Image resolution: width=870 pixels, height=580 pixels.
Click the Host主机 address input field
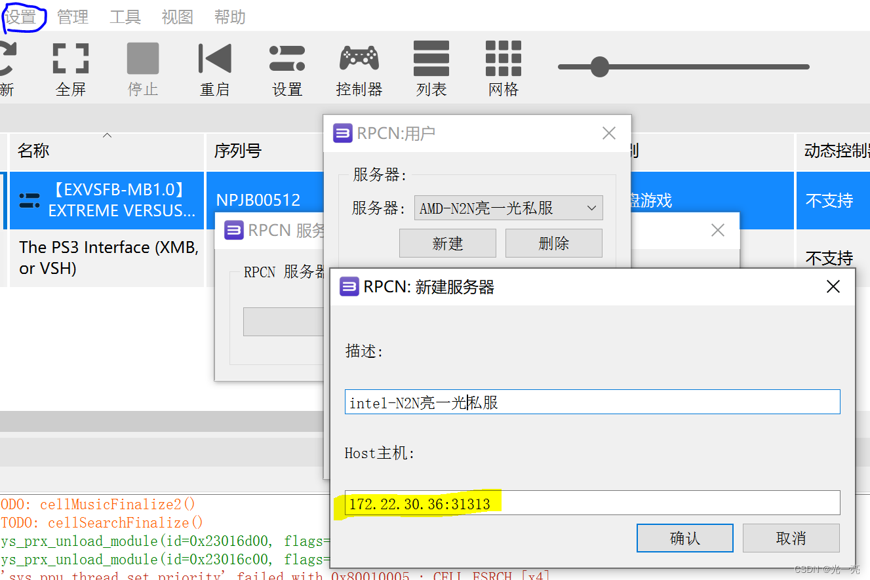(x=592, y=503)
